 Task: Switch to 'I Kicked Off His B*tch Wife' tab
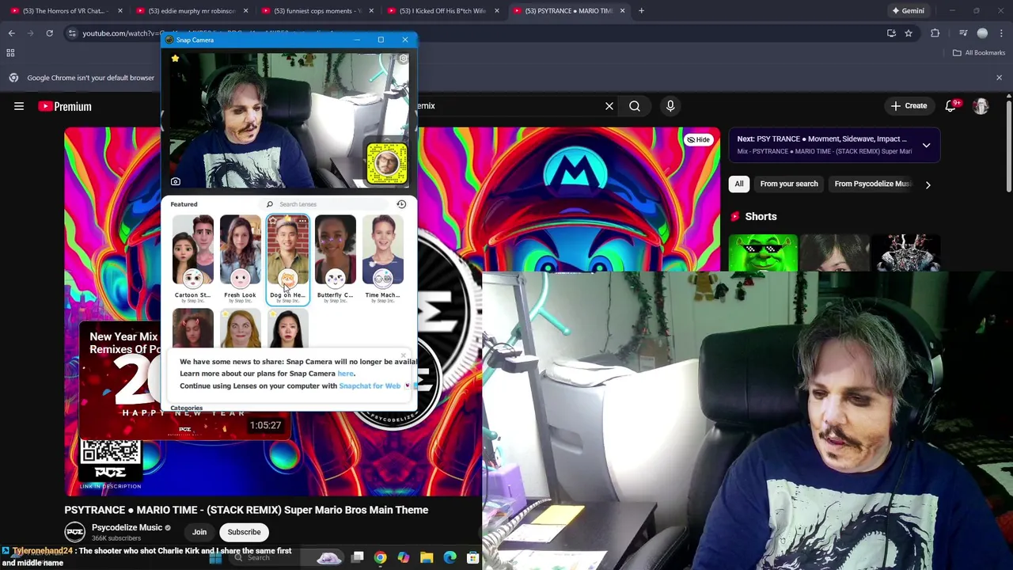coord(442,11)
